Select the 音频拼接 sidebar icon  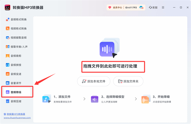click(8, 65)
